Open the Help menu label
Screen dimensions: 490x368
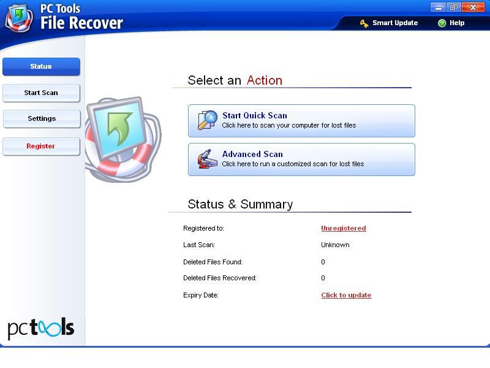click(x=457, y=23)
